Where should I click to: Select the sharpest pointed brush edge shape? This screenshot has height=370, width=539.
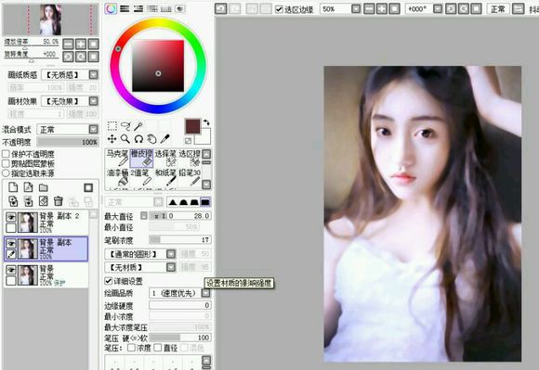point(173,202)
